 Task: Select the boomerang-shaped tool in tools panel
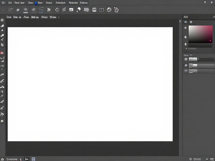[2, 87]
